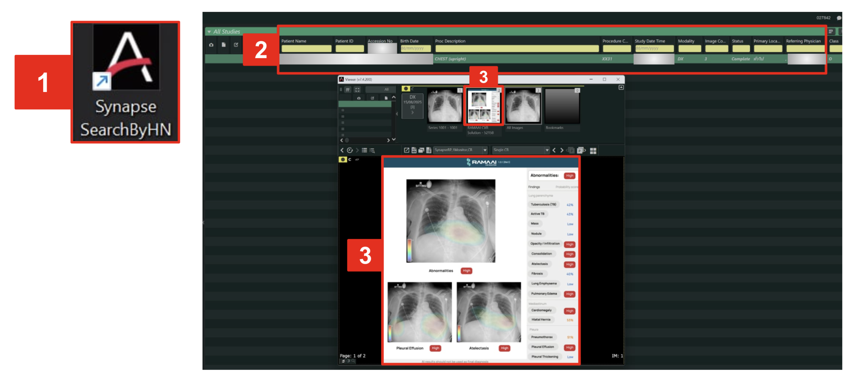The image size is (852, 383).
Task: Open the SynapseRP,1Monitor,CR dropdown
Action: (x=485, y=150)
